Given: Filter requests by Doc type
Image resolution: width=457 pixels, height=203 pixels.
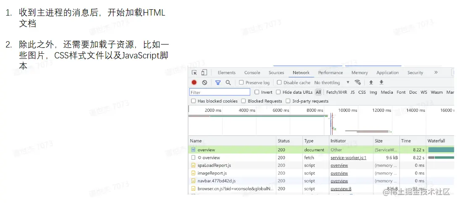Looking at the screenshot, I should [x=413, y=92].
